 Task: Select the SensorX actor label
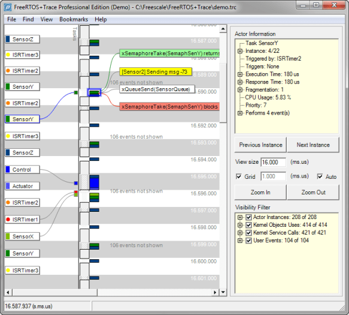23,236
